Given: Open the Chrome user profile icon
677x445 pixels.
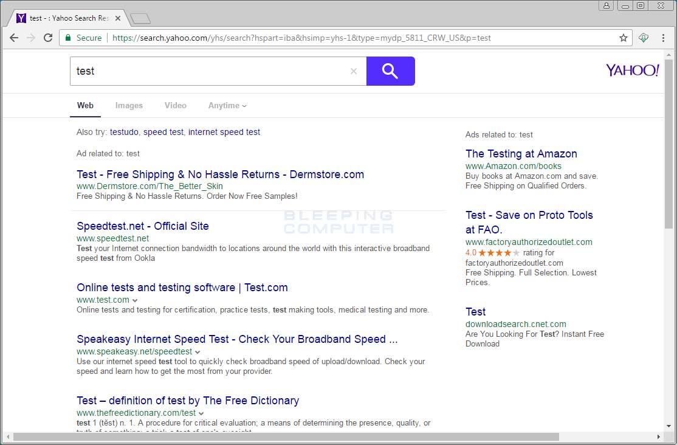Looking at the screenshot, I should click(x=607, y=5).
